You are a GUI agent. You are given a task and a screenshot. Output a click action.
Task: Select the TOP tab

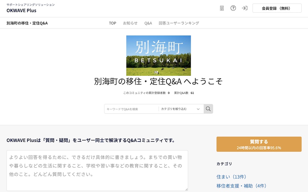pyautogui.click(x=112, y=23)
